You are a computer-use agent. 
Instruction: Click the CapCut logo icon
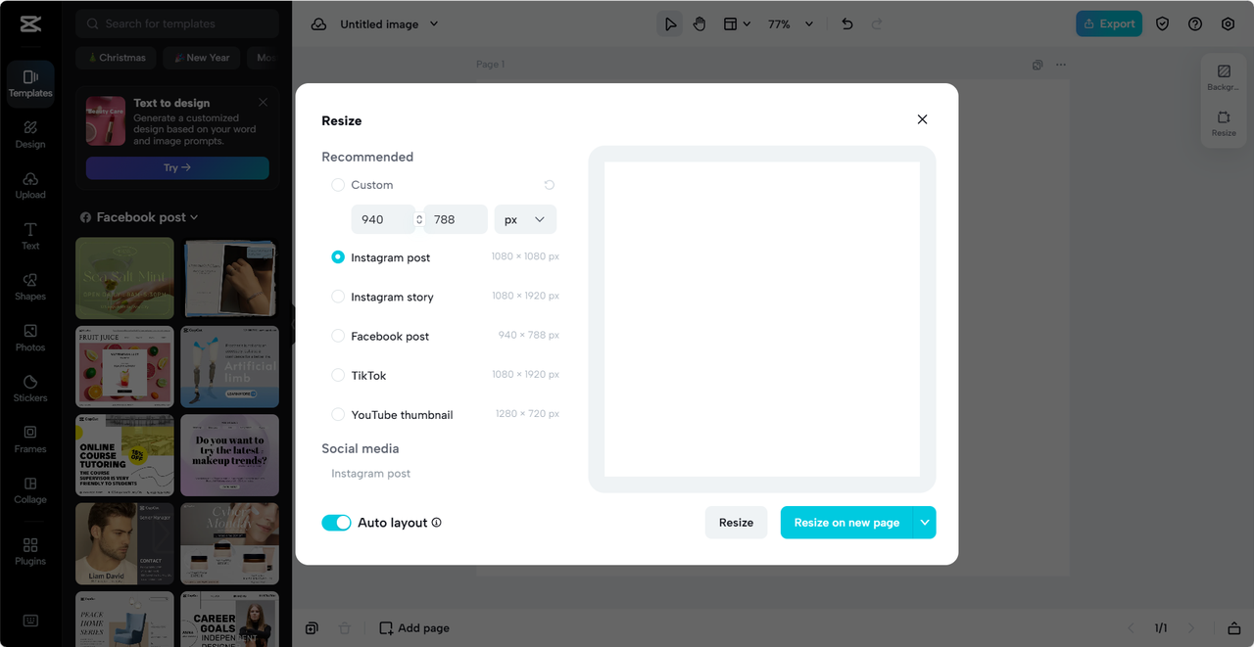(x=29, y=24)
